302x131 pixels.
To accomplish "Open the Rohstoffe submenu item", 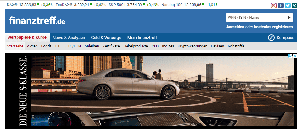I will tap(236, 46).
